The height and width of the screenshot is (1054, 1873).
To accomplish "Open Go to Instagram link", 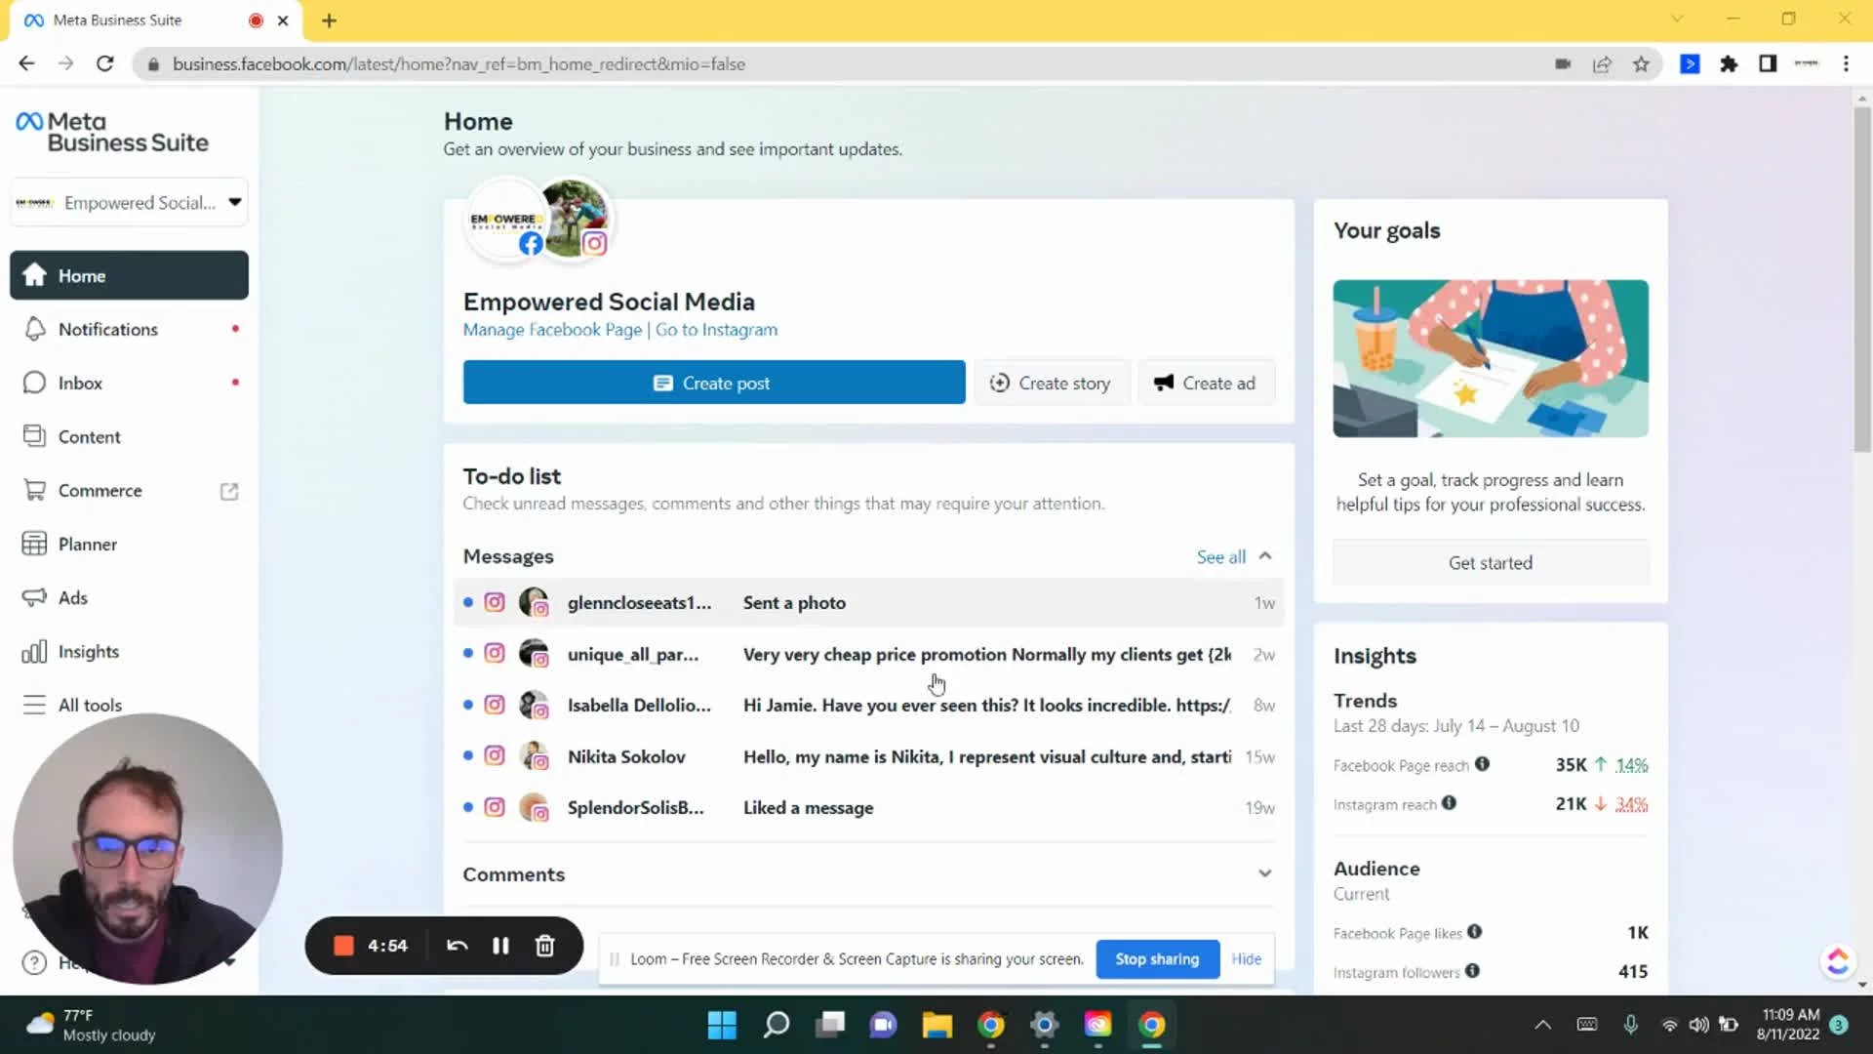I will [x=716, y=330].
